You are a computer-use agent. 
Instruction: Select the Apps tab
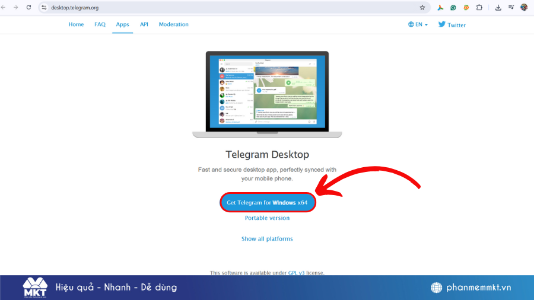123,24
